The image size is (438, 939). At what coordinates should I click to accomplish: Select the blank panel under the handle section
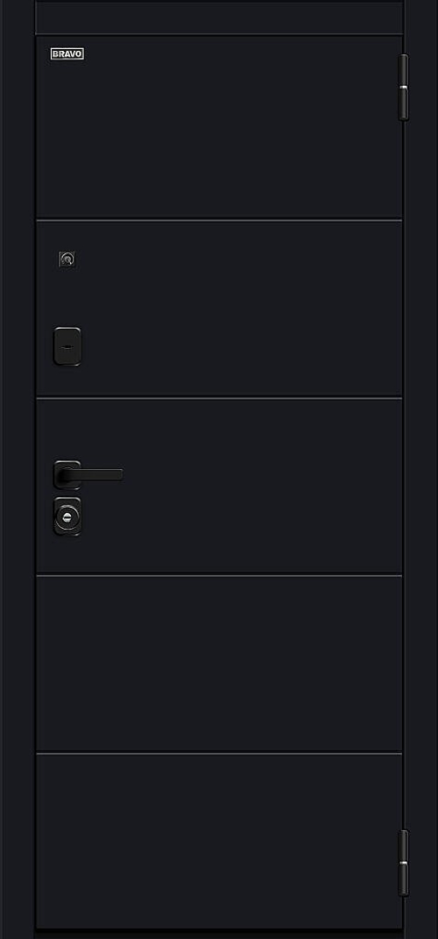[x=219, y=664]
